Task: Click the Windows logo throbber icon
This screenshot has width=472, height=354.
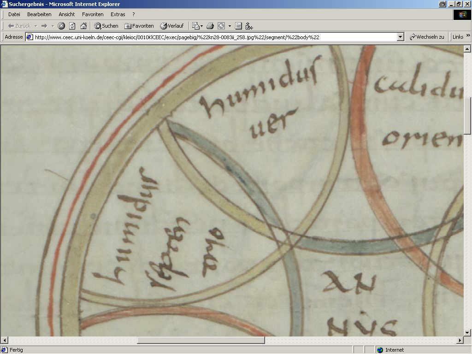Action: click(462, 14)
